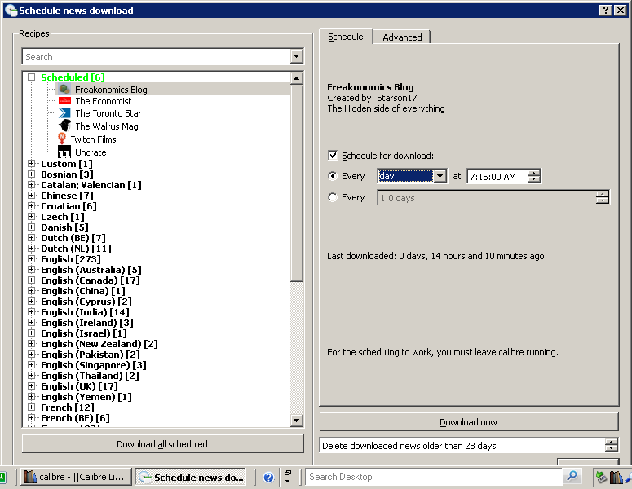Expand the Chinese [7] group
The height and width of the screenshot is (489, 632).
(32, 196)
